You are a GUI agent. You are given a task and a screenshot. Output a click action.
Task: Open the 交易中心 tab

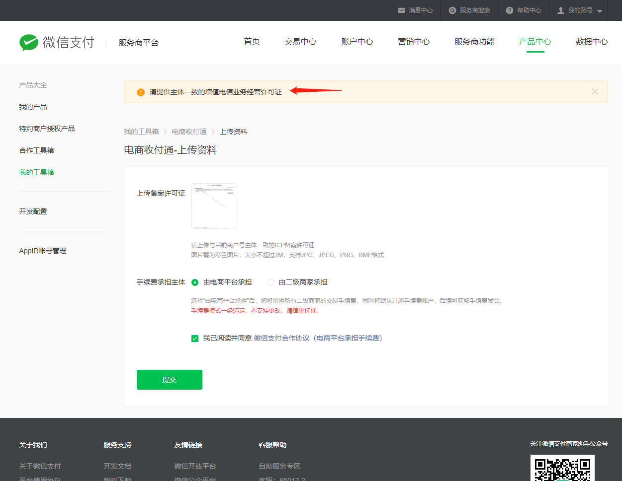pos(300,42)
